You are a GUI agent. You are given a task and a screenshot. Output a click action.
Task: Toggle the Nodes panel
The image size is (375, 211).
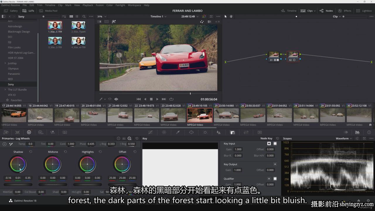coord(326,11)
